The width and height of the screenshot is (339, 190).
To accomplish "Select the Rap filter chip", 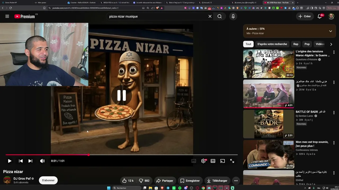I will pos(296,44).
